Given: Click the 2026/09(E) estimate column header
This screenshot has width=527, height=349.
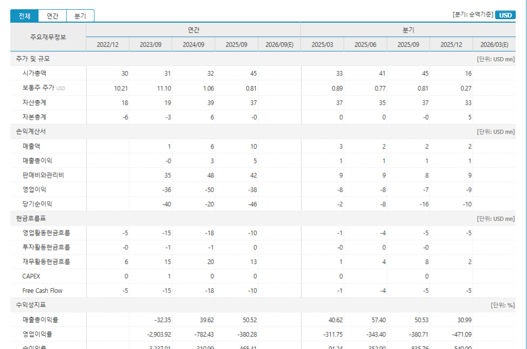Looking at the screenshot, I should pos(279,44).
